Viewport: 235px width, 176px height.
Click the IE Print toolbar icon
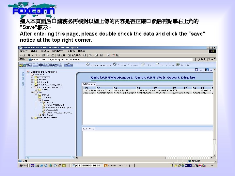pos(97,55)
